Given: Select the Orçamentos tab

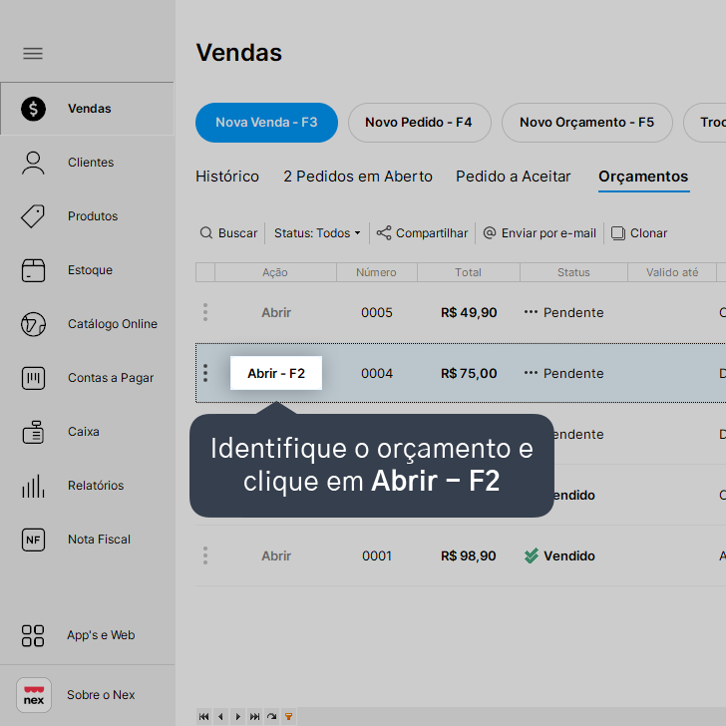Looking at the screenshot, I should click(x=643, y=177).
